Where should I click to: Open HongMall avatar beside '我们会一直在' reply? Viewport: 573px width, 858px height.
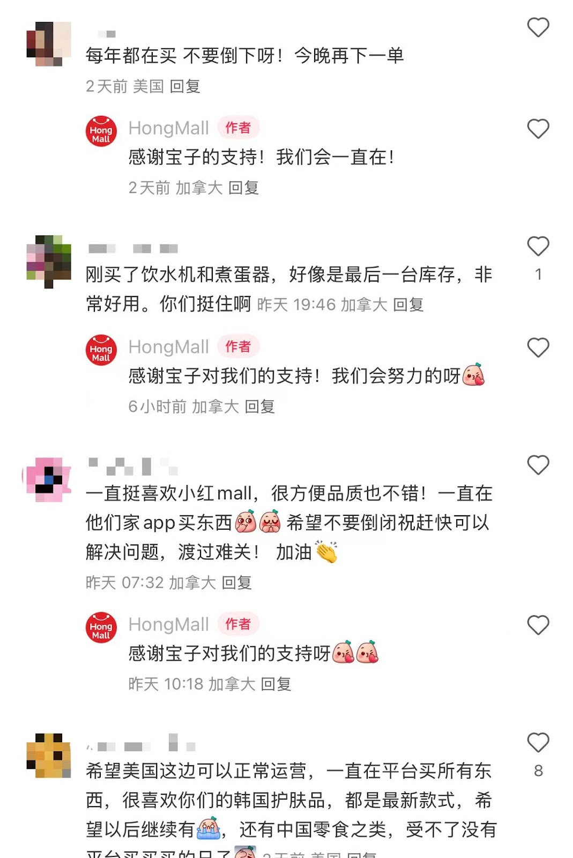tap(101, 131)
